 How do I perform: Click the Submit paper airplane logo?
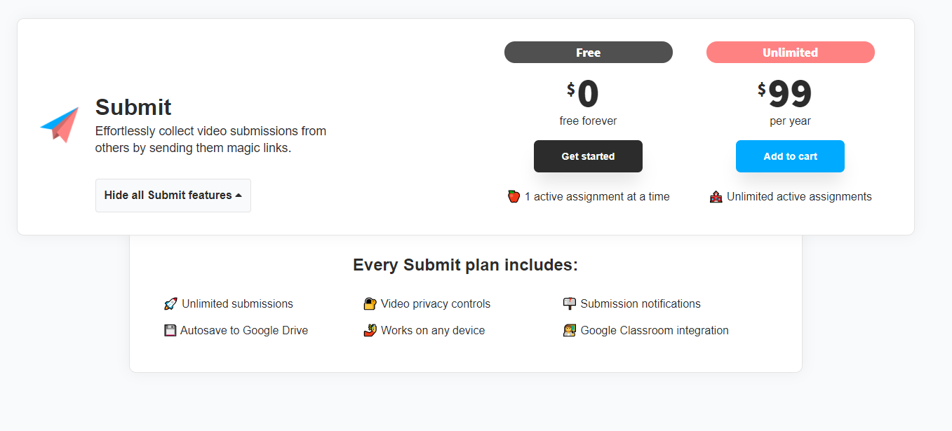coord(60,124)
